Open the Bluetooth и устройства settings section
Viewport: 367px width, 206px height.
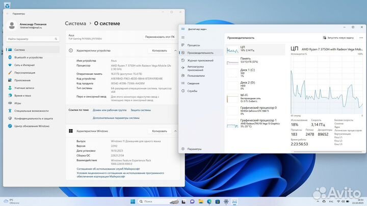[x=28, y=57]
